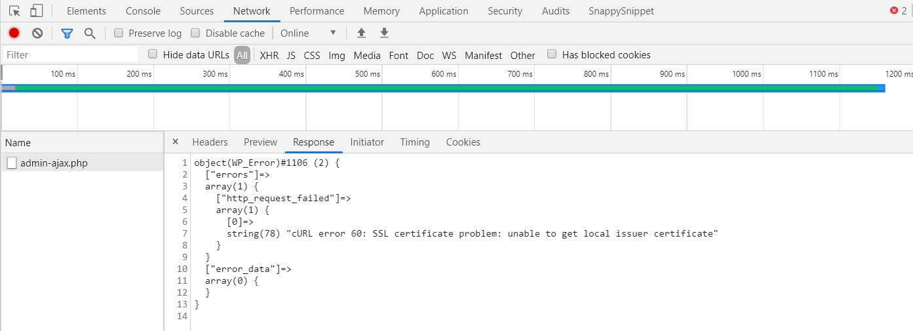Filter requests by JS
Viewport: 913px width, 331px height.
tap(291, 56)
